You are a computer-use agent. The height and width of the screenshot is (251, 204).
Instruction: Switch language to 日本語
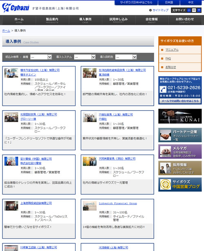169,2
